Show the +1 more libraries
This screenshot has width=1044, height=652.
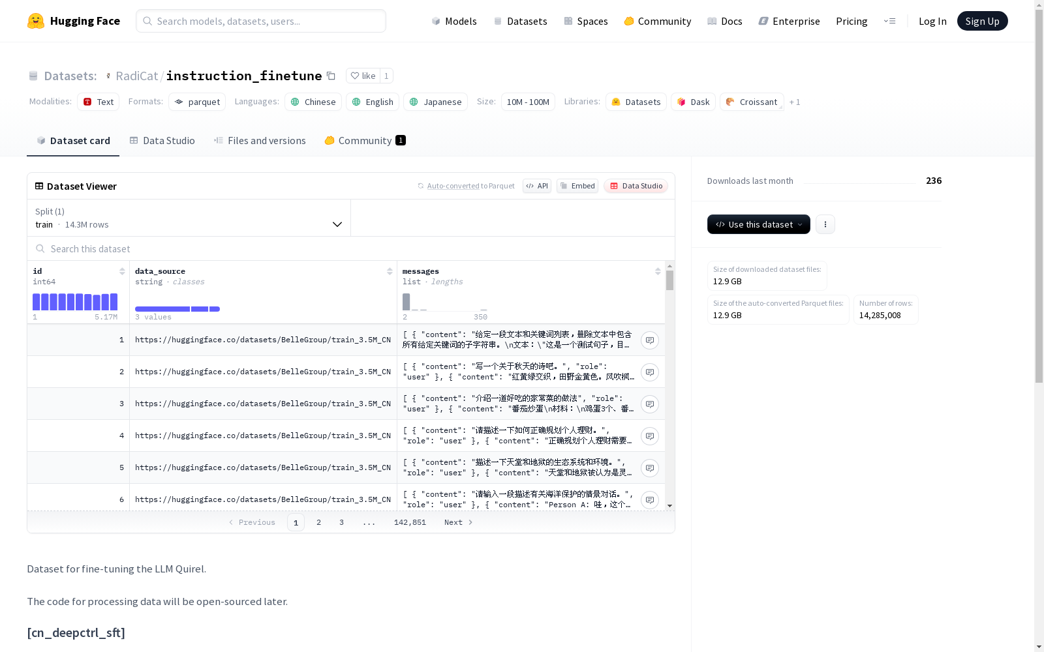click(x=795, y=102)
